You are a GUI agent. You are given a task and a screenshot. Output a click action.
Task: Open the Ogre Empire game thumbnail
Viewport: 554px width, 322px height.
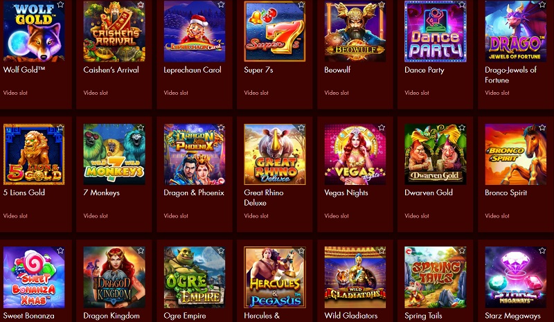195,277
